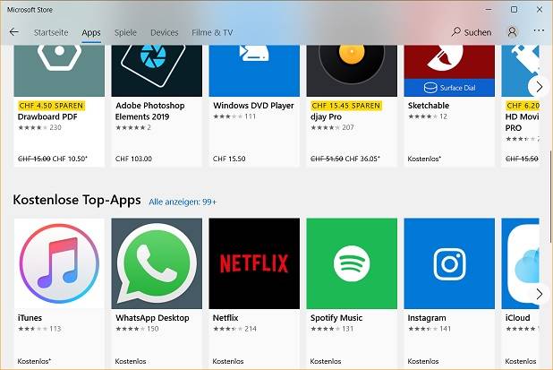Click the Surface Dial badge on Sketchable

(x=449, y=88)
